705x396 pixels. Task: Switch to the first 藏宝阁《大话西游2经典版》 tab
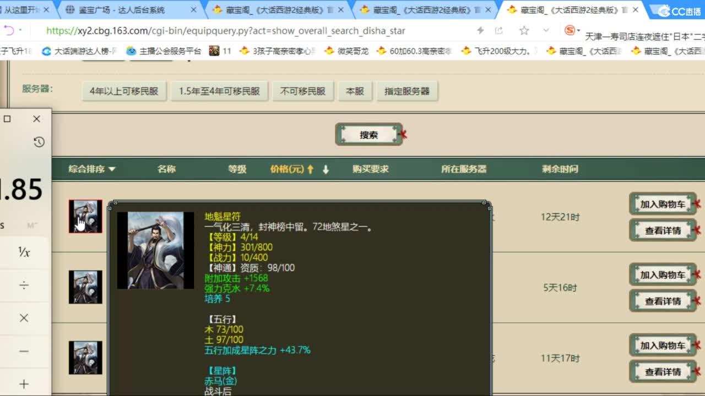click(x=273, y=10)
